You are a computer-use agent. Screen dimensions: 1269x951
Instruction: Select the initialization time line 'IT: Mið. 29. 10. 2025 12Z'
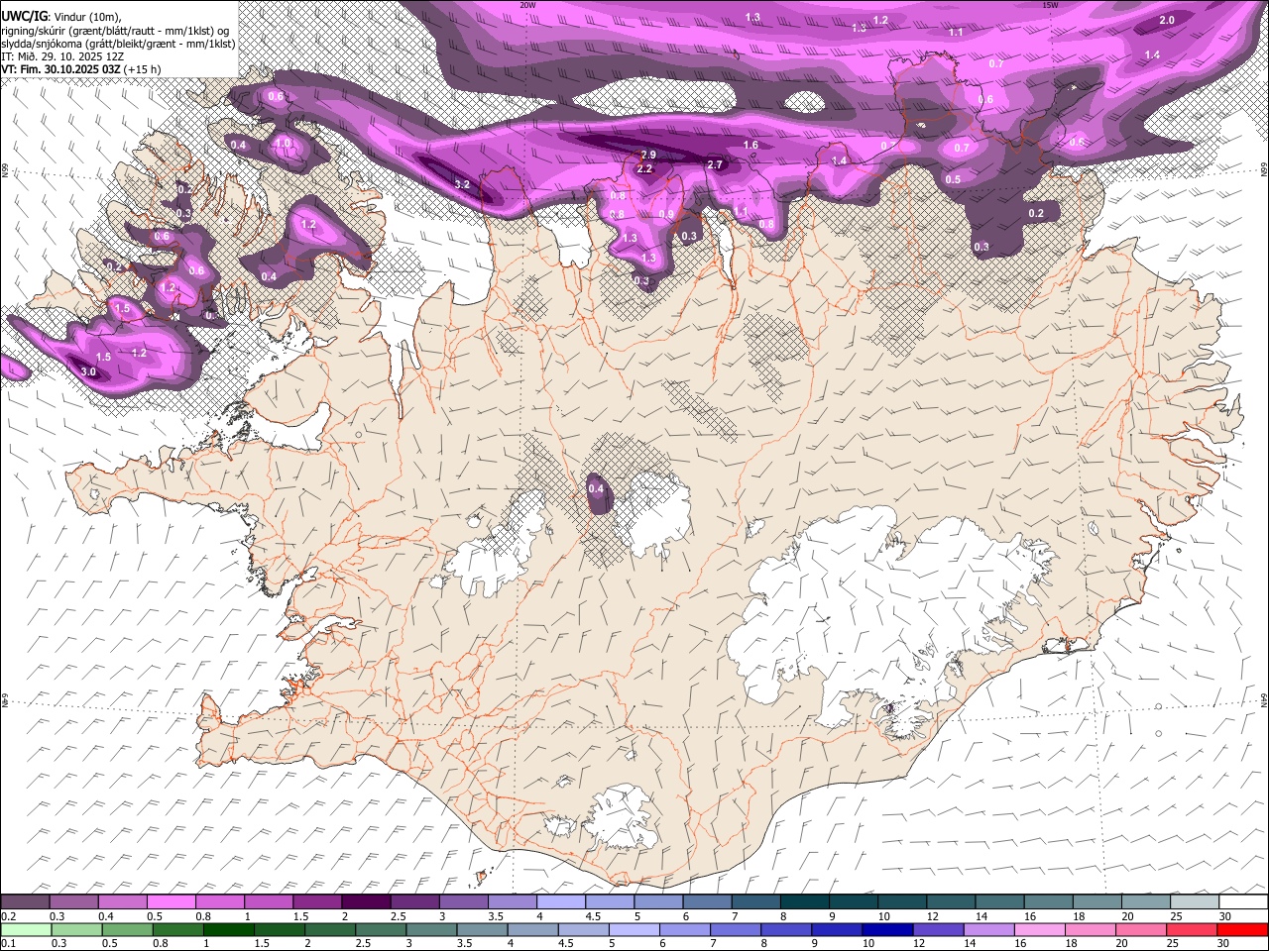click(62, 56)
